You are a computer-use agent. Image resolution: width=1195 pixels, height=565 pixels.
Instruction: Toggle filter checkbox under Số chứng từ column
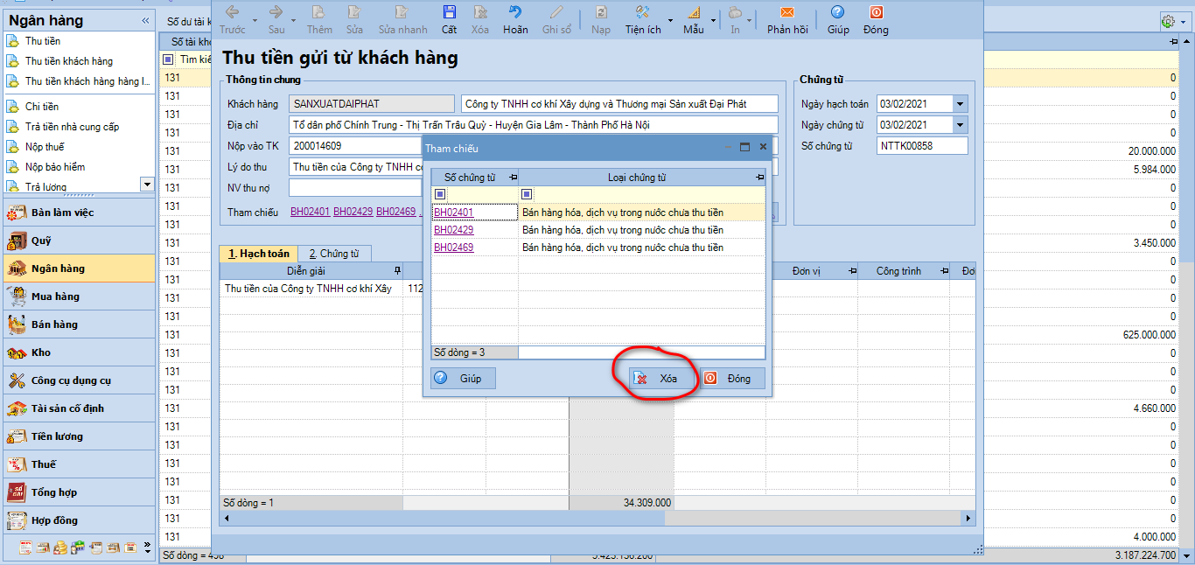440,194
